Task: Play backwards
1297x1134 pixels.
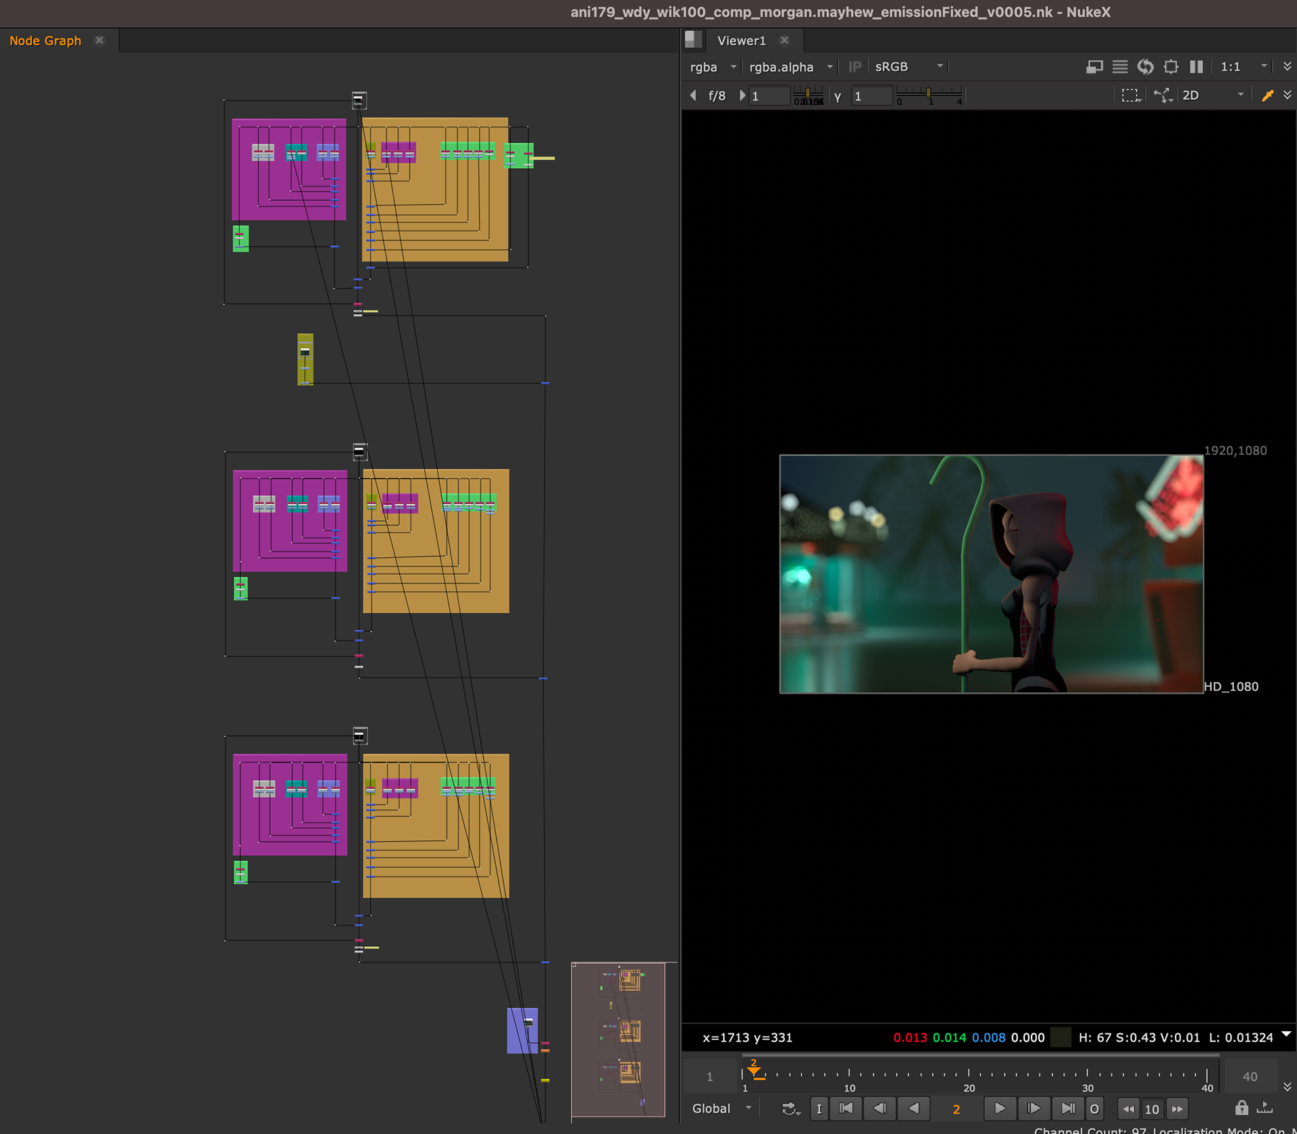Action: (x=913, y=1108)
